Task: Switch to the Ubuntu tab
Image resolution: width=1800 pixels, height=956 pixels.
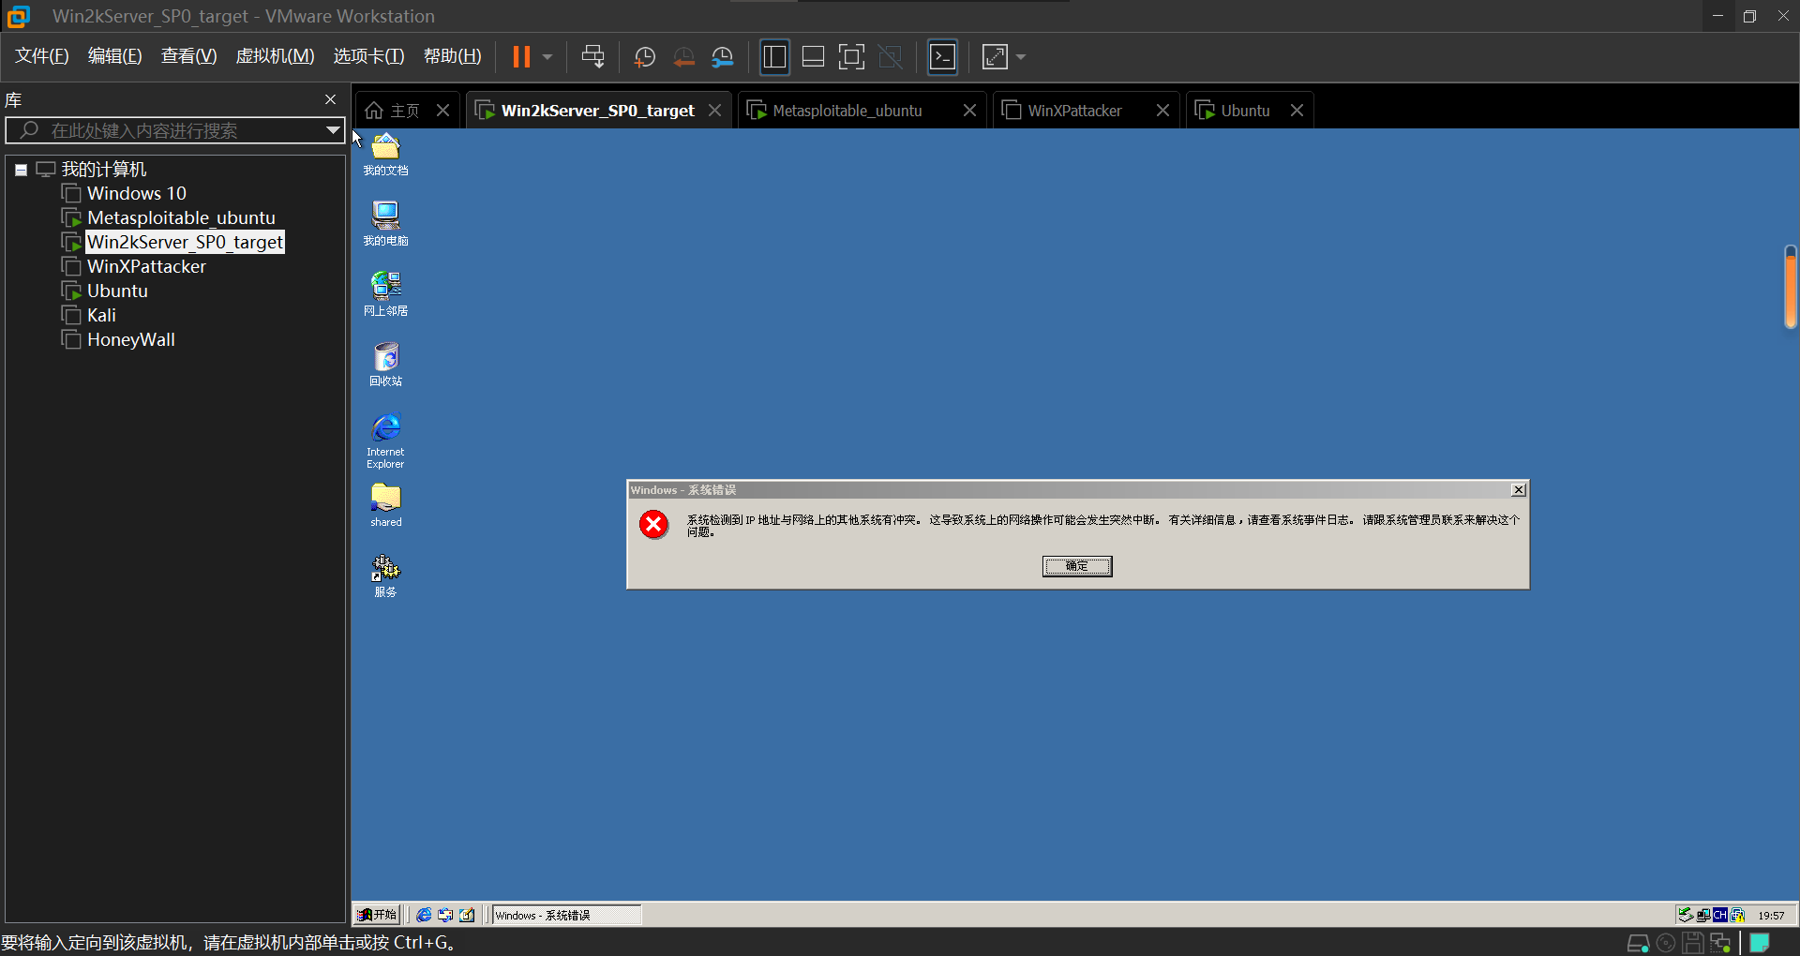Action: (x=1245, y=111)
